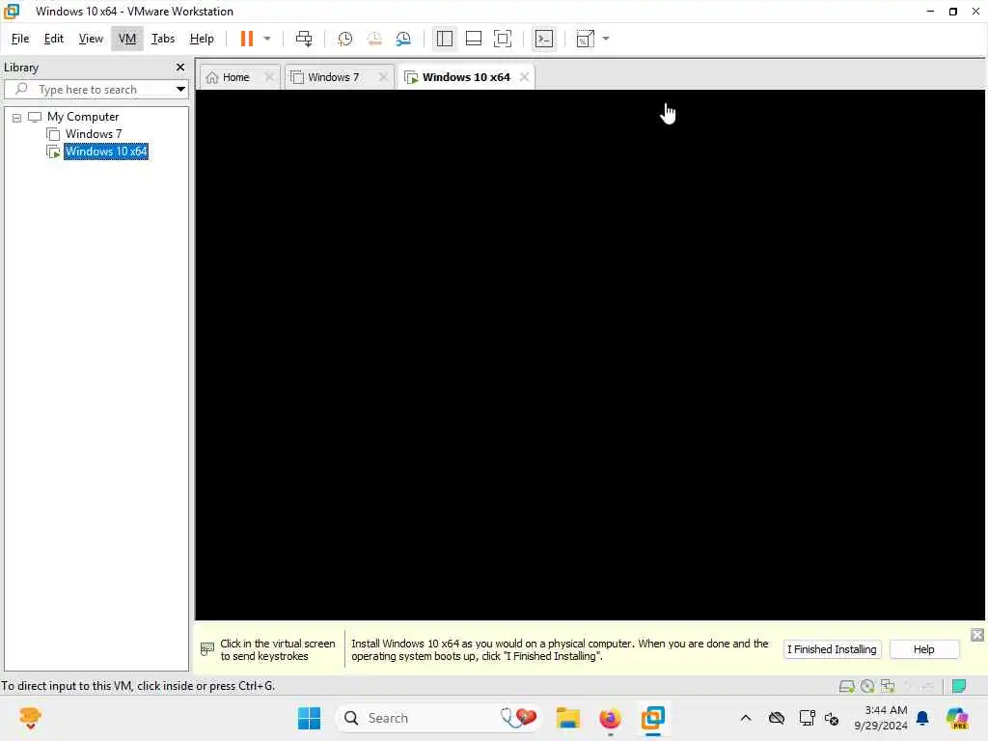Close the Windows 7 tab

coord(382,77)
